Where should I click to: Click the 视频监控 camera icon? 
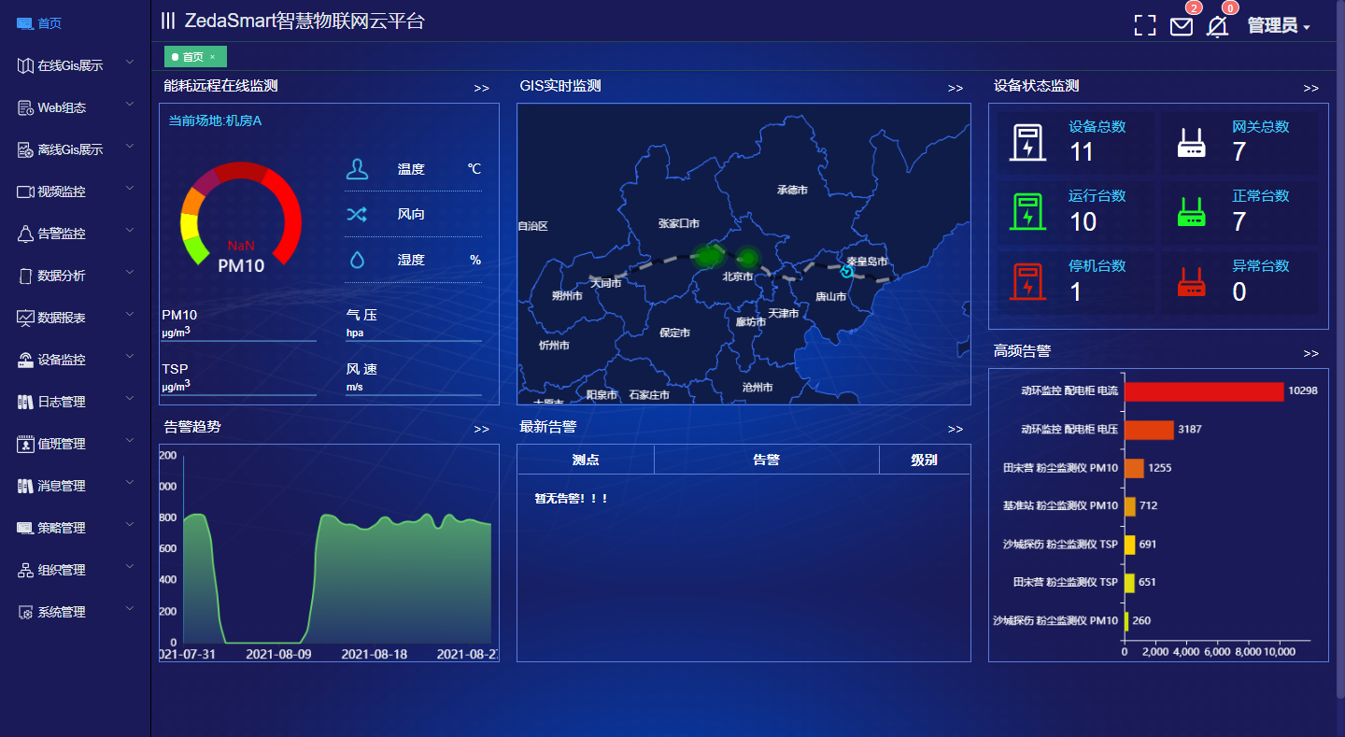click(x=25, y=191)
